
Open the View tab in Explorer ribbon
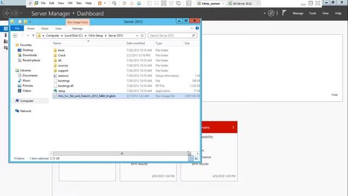pyautogui.click(x=58, y=28)
